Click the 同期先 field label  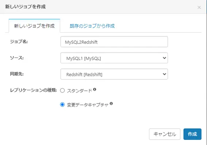pos(17,74)
